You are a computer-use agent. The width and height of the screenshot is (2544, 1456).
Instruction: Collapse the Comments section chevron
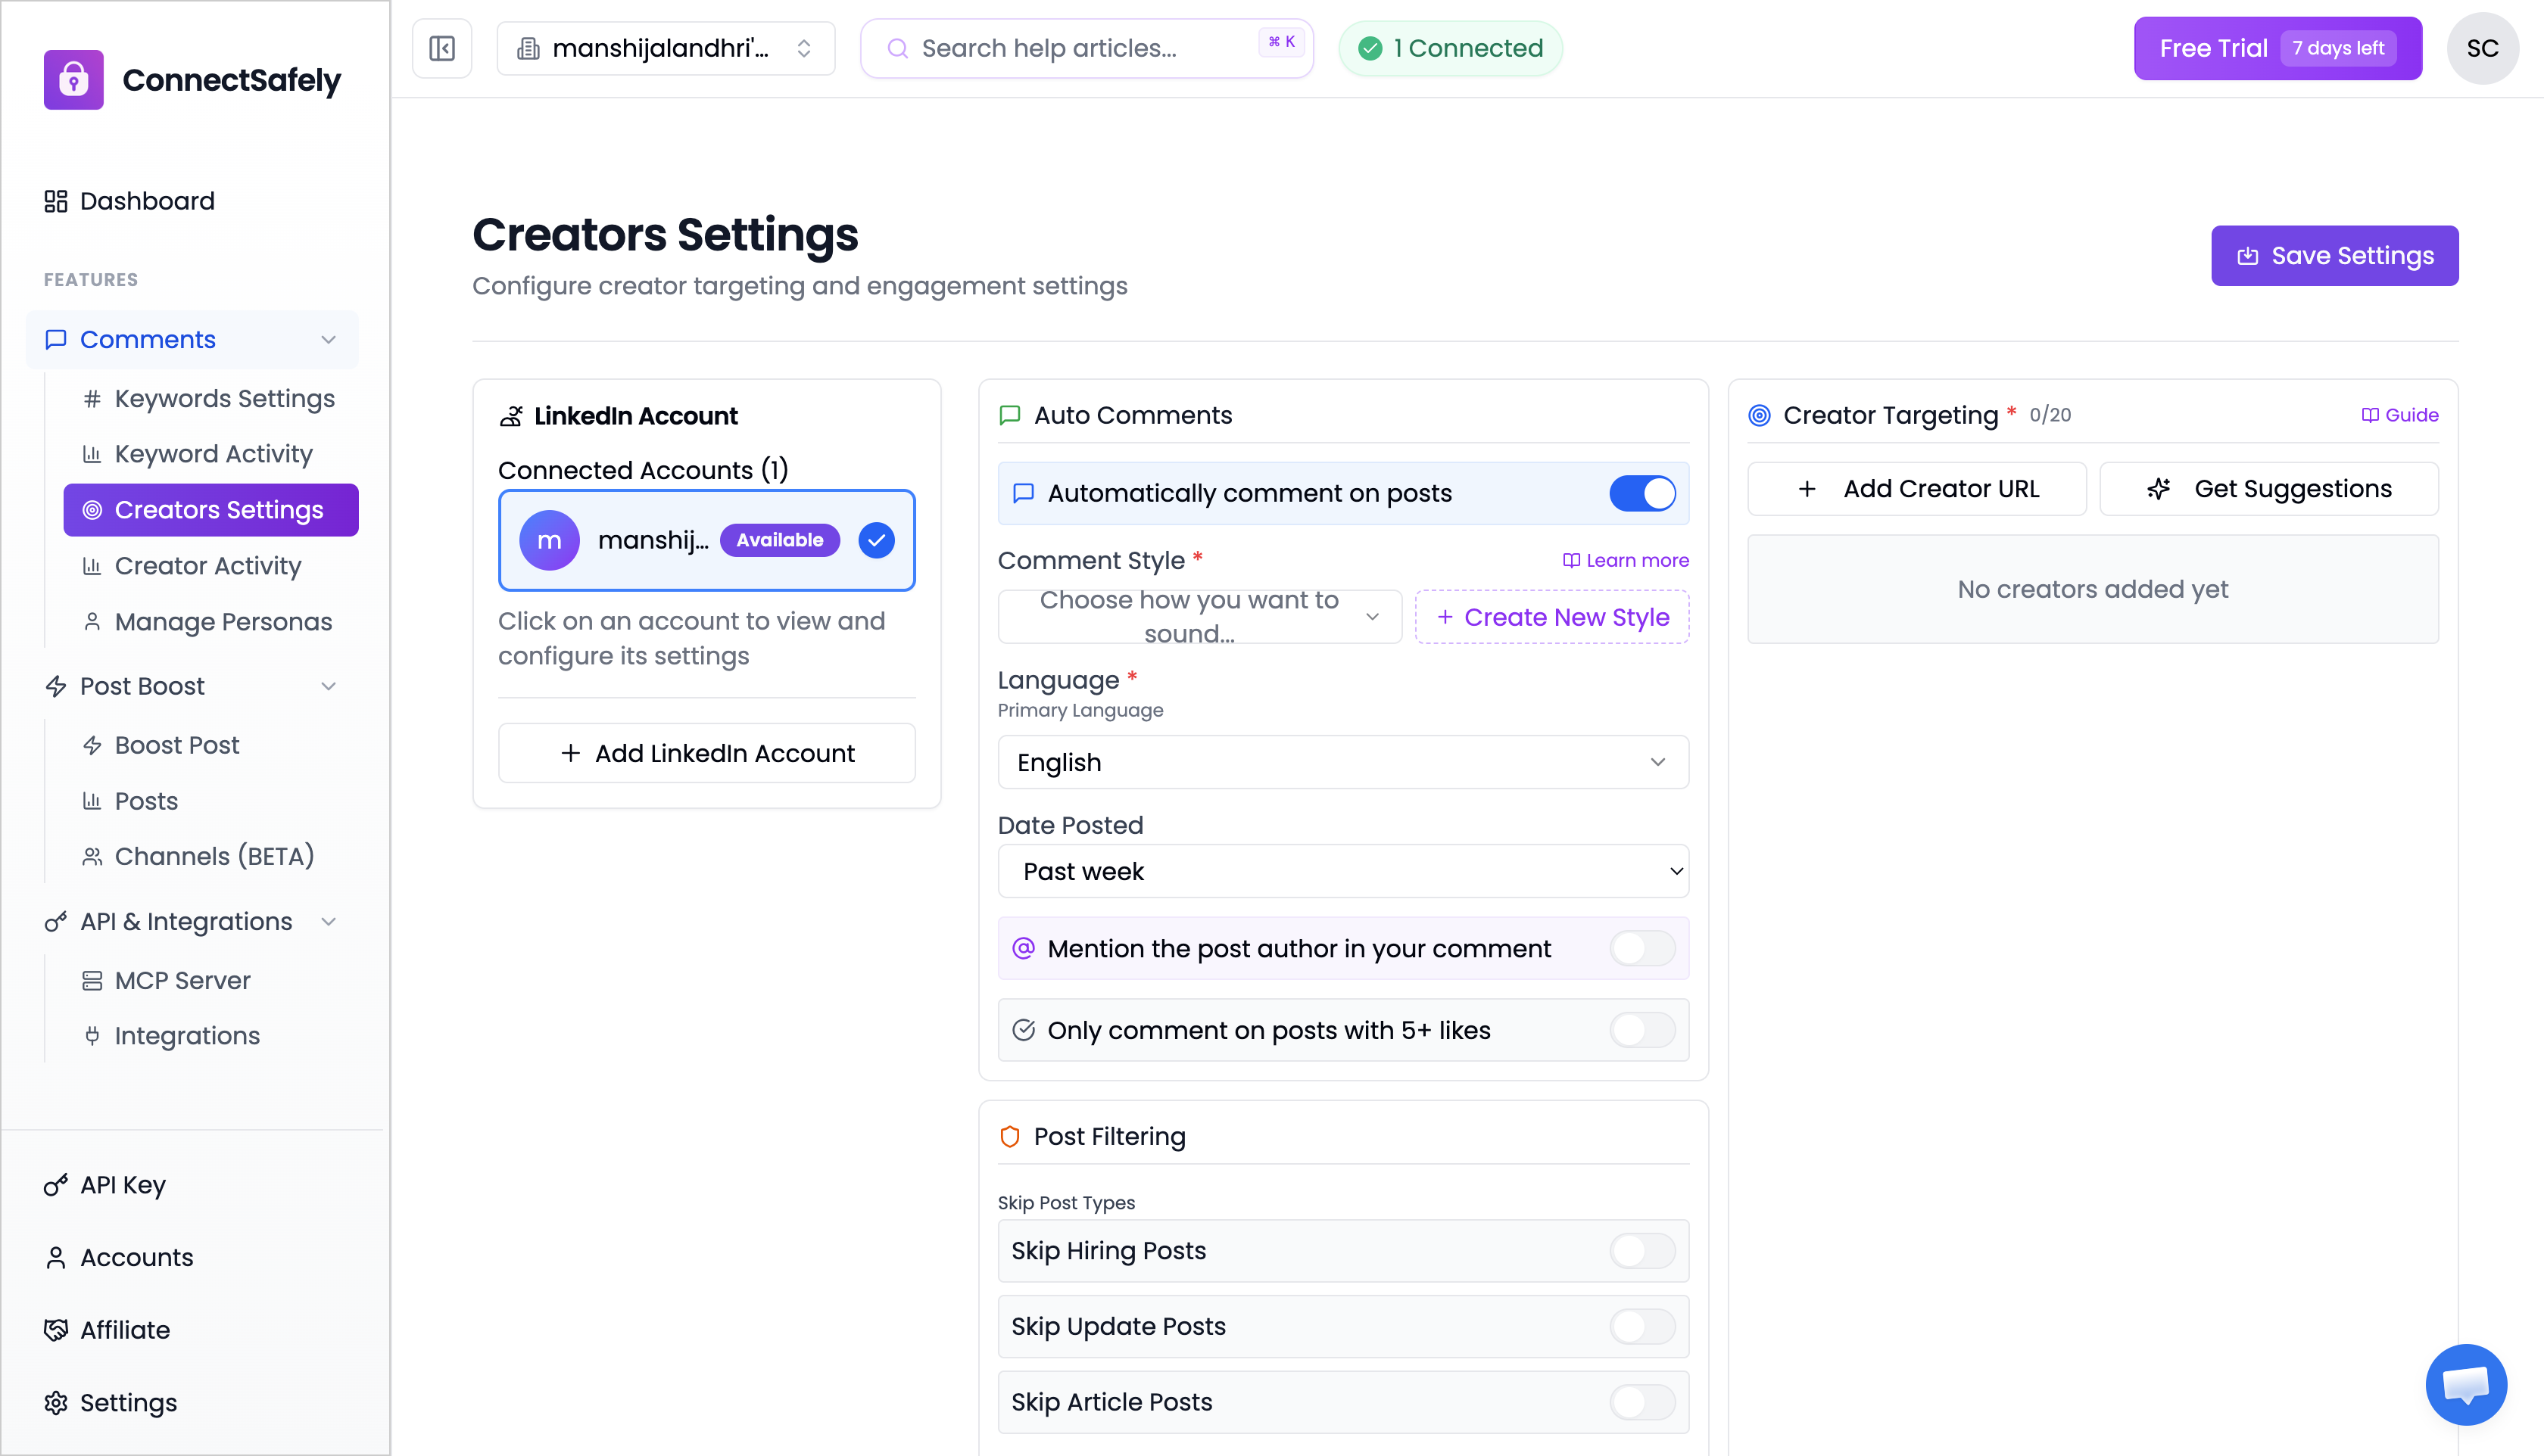pyautogui.click(x=328, y=339)
